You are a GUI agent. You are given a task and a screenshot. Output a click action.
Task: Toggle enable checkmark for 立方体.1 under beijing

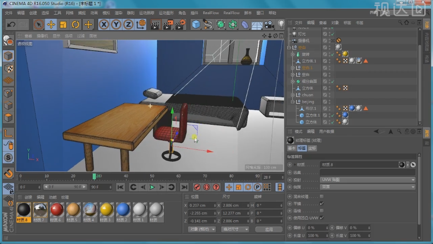(x=333, y=115)
